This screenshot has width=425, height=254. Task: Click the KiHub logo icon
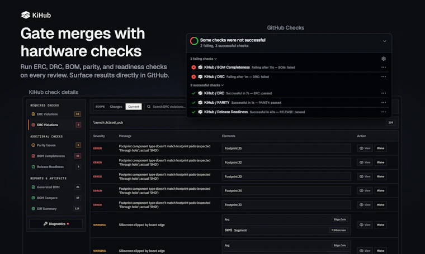[x=26, y=15]
